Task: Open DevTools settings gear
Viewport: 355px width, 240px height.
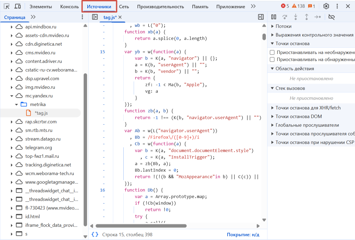Action: [326, 6]
